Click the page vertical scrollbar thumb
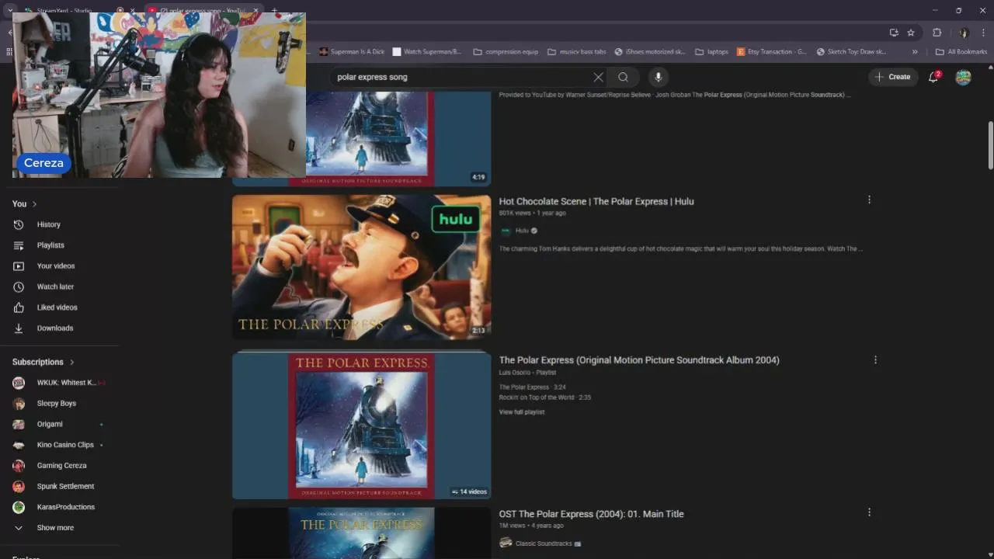 tap(990, 145)
